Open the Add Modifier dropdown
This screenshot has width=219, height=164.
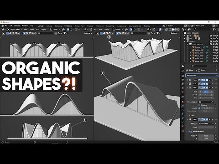(x=202, y=75)
